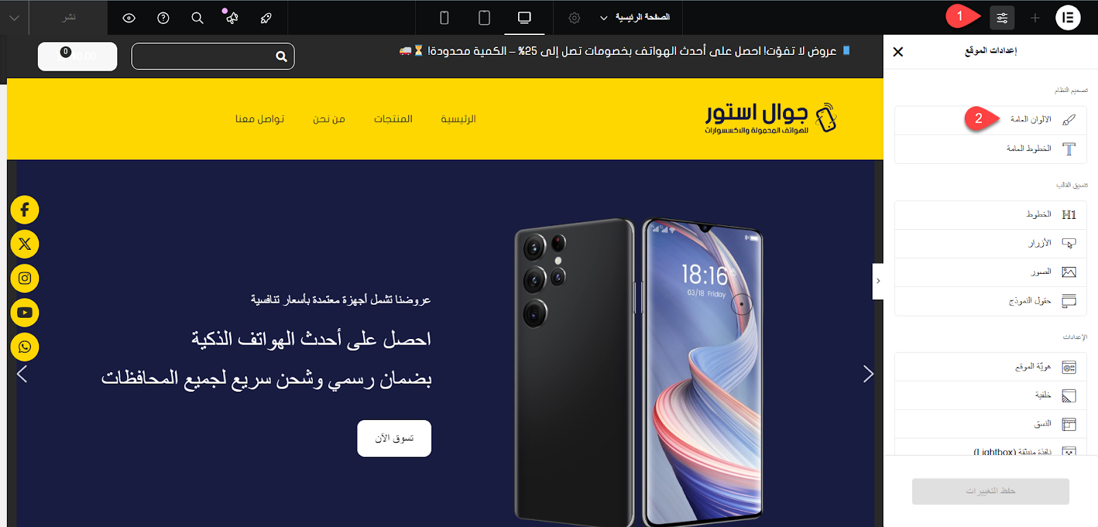Open page settings gear icon
The image size is (1098, 527).
(574, 18)
